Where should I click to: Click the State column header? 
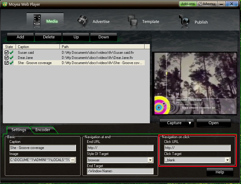tap(9, 47)
